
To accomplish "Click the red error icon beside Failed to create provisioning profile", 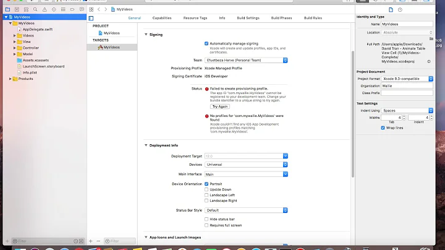I will click(207, 89).
